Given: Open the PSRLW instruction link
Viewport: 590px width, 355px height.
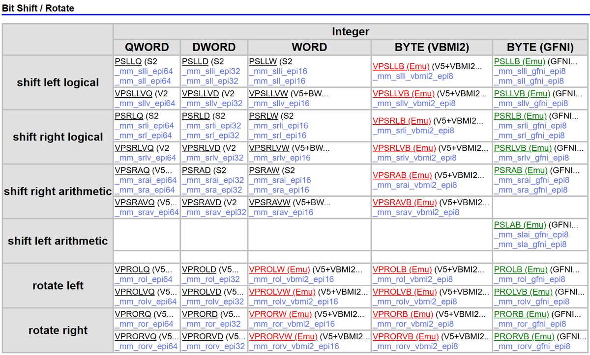Looking at the screenshot, I should (x=264, y=116).
